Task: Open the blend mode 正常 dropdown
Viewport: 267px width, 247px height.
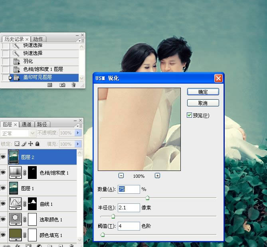Action: [18, 133]
